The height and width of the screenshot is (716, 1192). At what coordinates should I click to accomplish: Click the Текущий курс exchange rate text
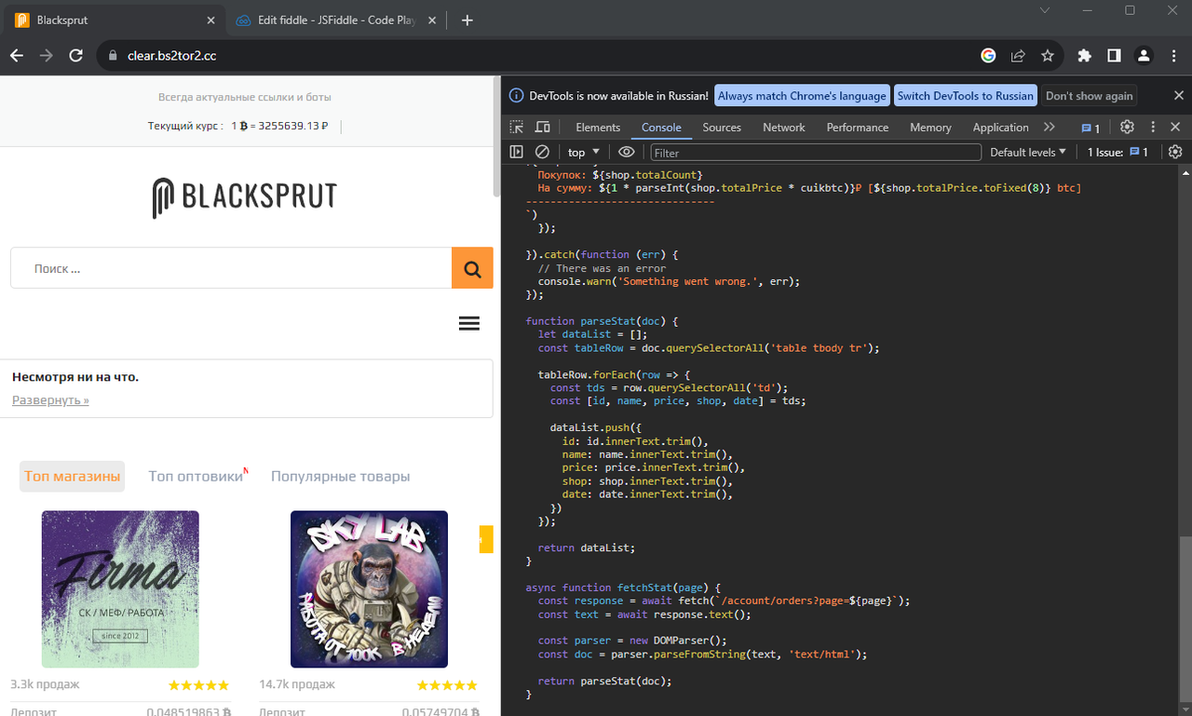pyautogui.click(x=237, y=126)
